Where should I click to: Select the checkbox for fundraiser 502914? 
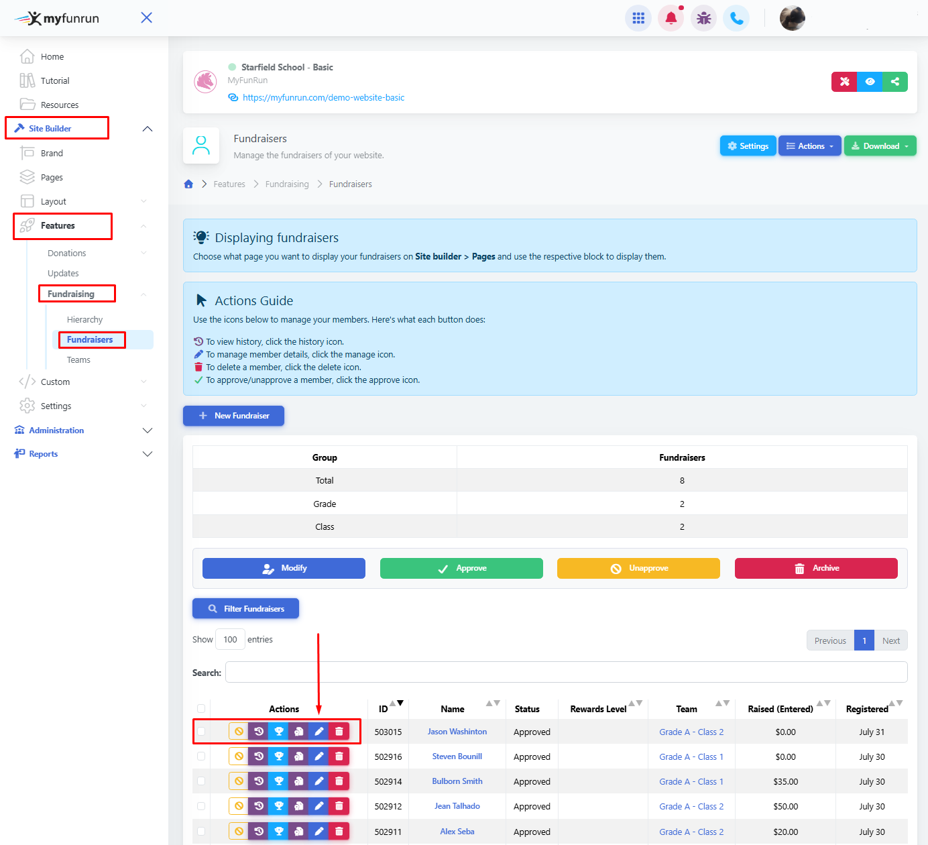tap(201, 781)
